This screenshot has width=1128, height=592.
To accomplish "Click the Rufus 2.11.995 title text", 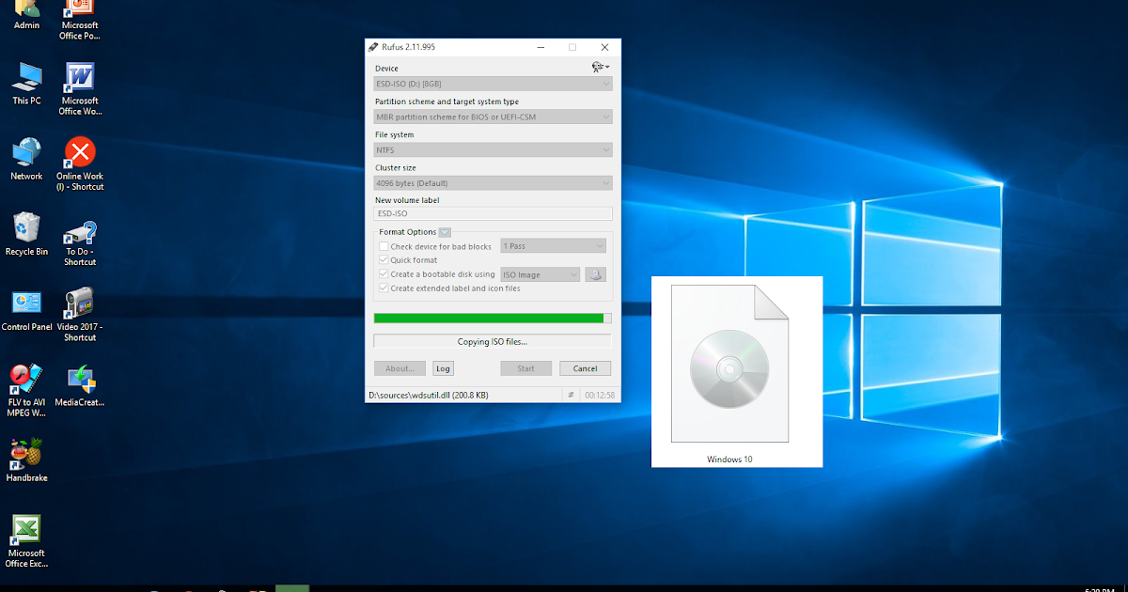I will tap(408, 47).
